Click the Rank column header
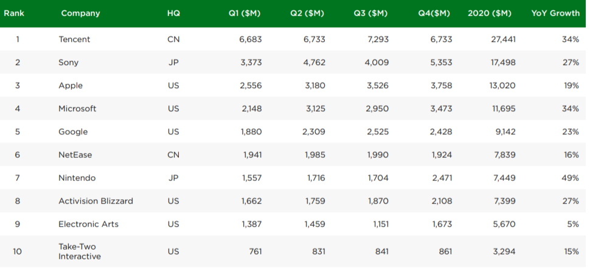 (x=14, y=13)
